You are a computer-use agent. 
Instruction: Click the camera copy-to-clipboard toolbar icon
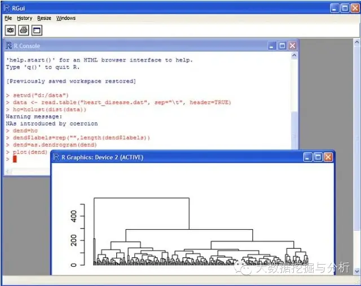10,30
